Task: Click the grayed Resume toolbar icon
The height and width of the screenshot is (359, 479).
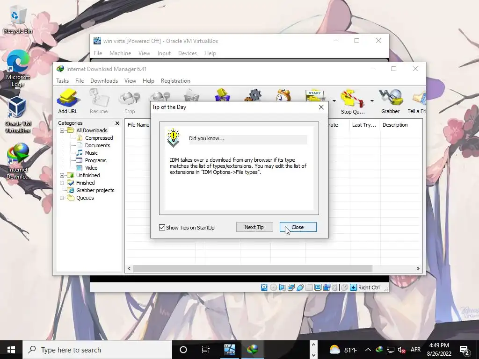Action: click(x=99, y=101)
